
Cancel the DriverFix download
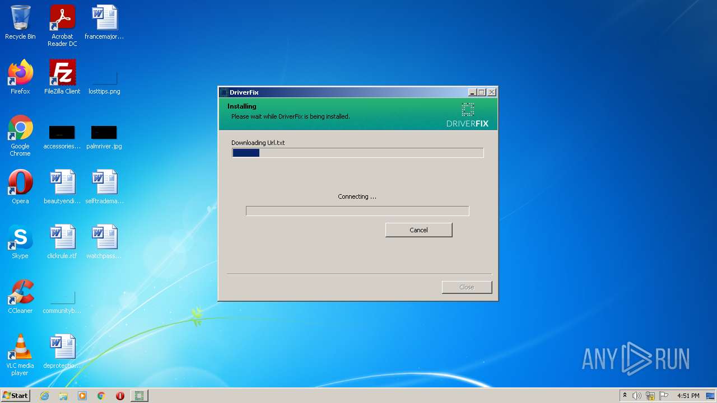418,230
